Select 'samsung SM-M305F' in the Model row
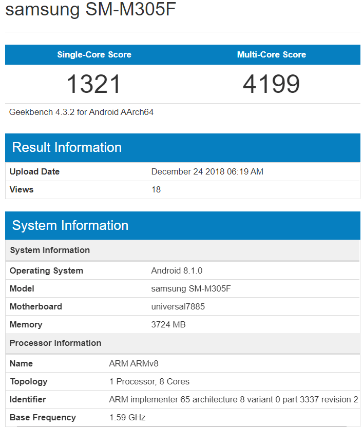363x427 pixels. [x=191, y=288]
